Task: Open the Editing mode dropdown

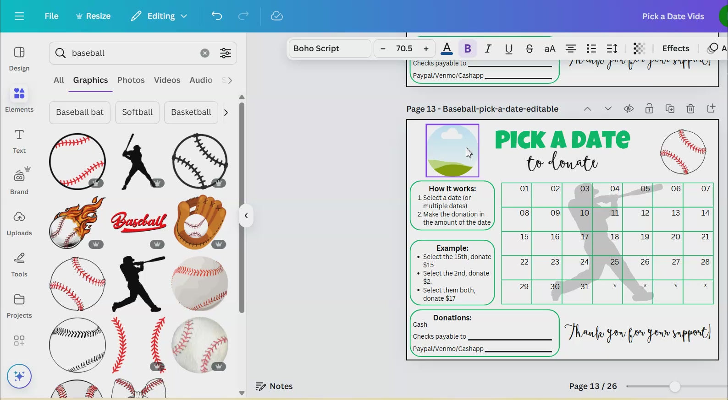Action: [159, 16]
